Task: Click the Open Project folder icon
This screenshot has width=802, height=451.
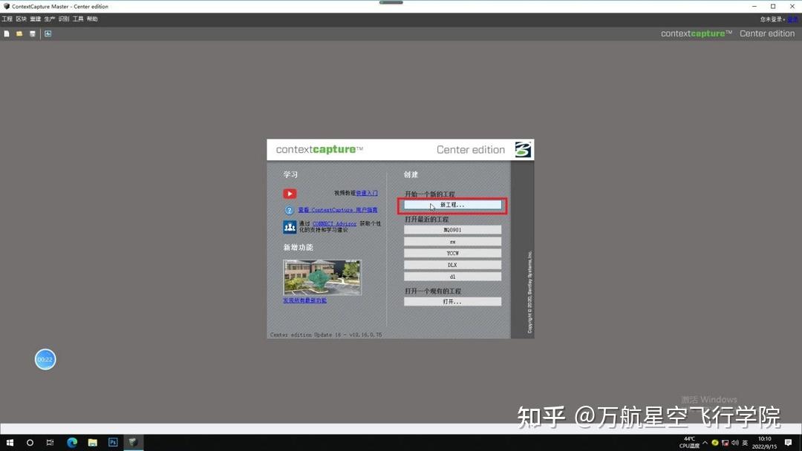Action: pos(18,33)
